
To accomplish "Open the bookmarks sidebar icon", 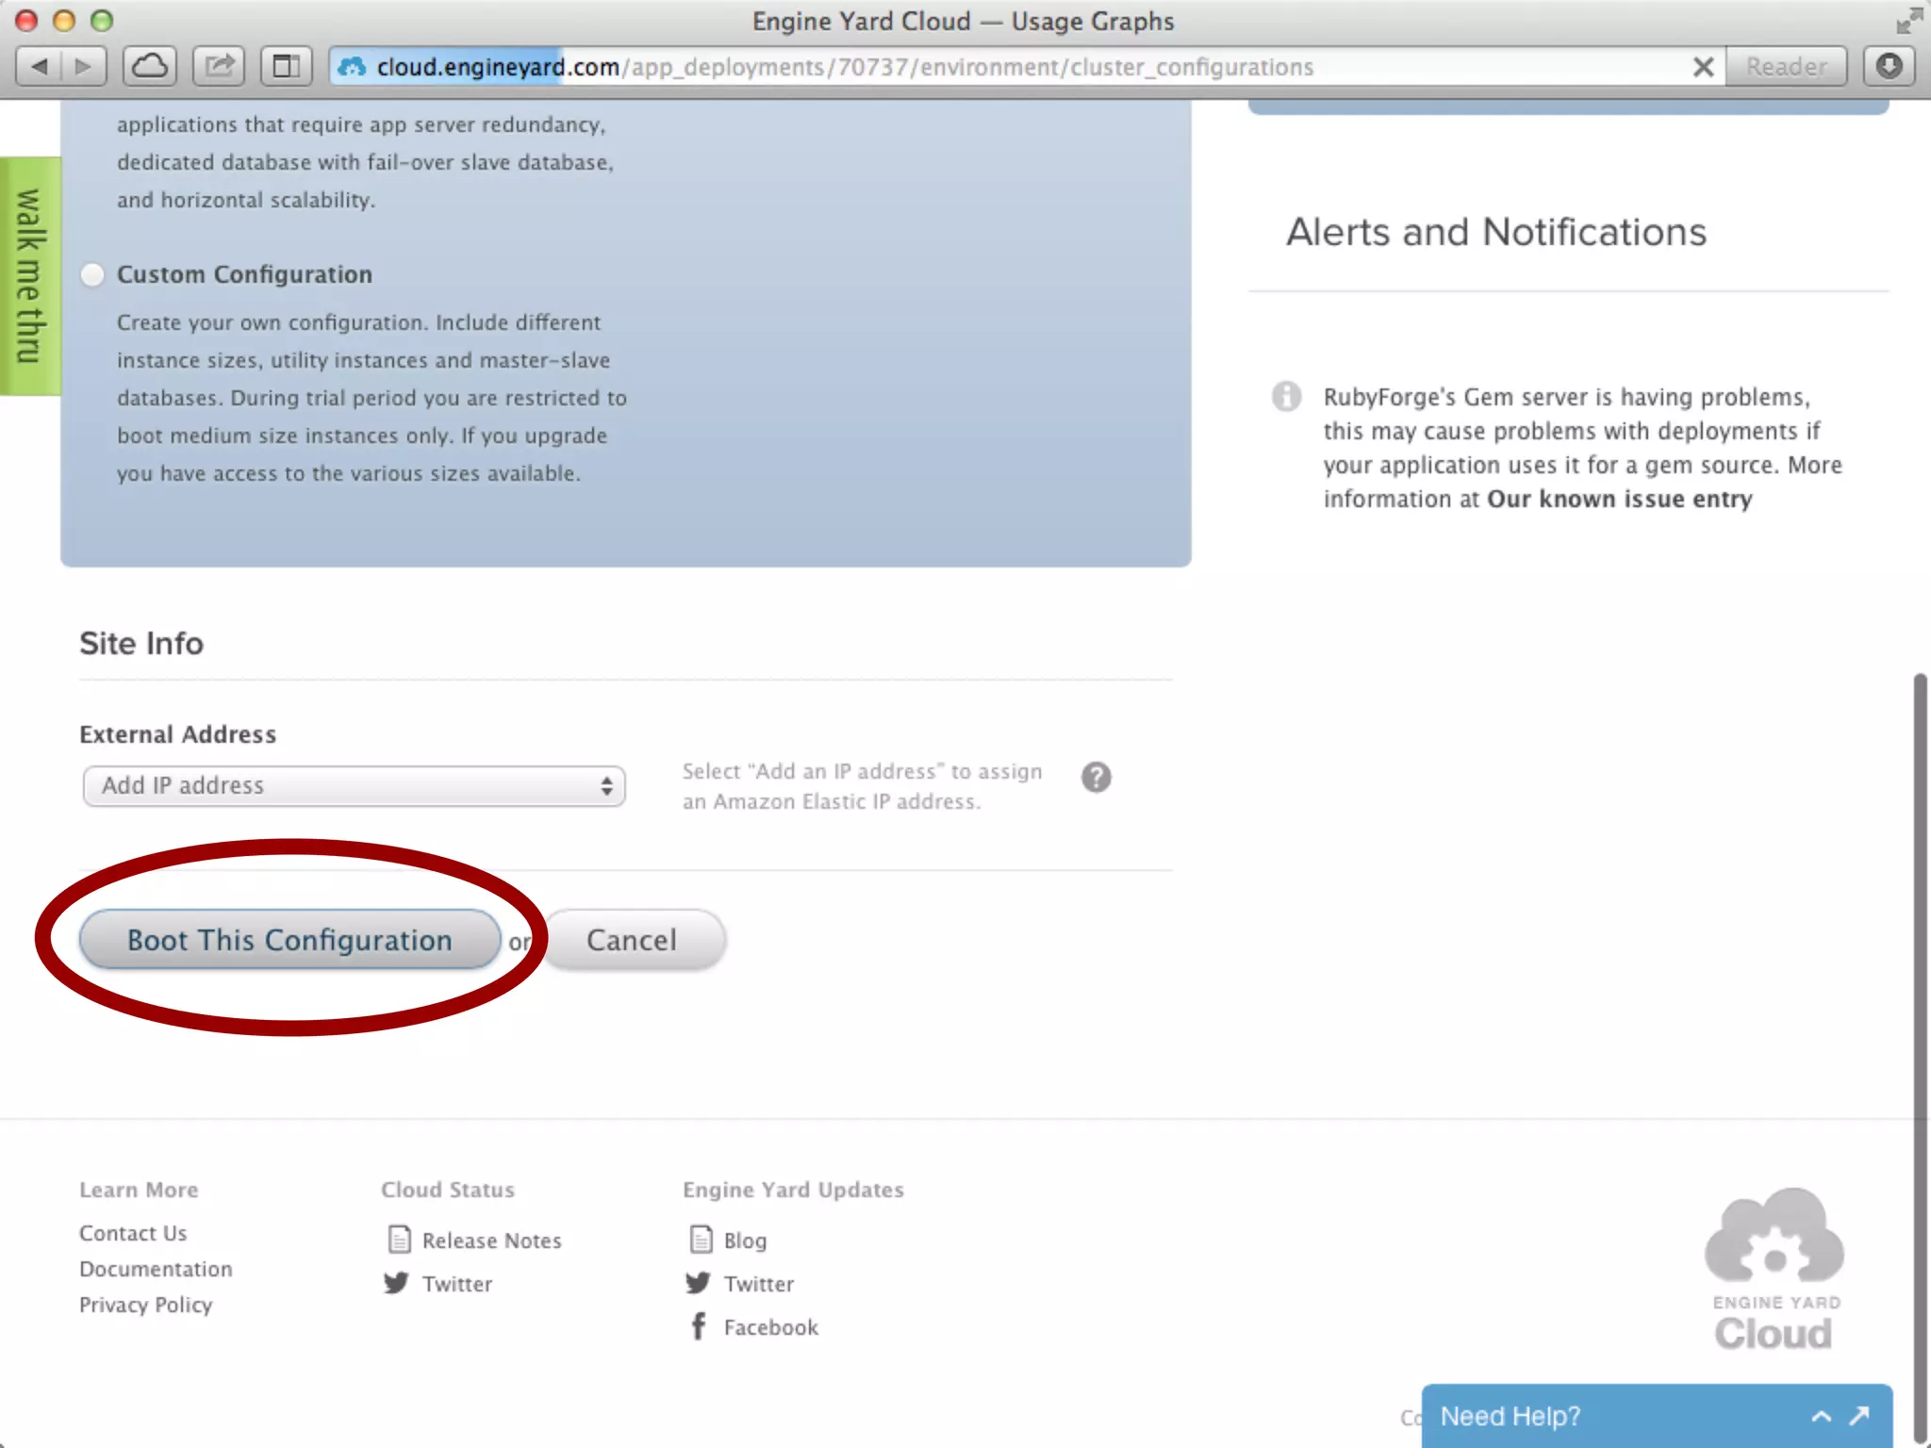I will pos(286,66).
